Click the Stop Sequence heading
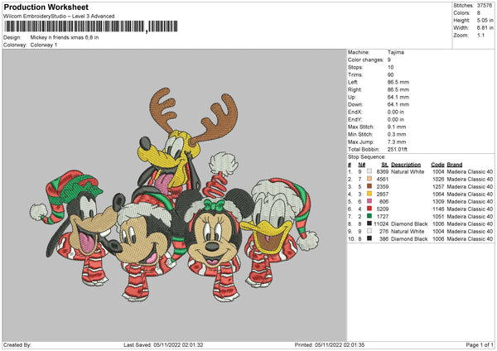This screenshot has height=351, width=497. tap(367, 157)
